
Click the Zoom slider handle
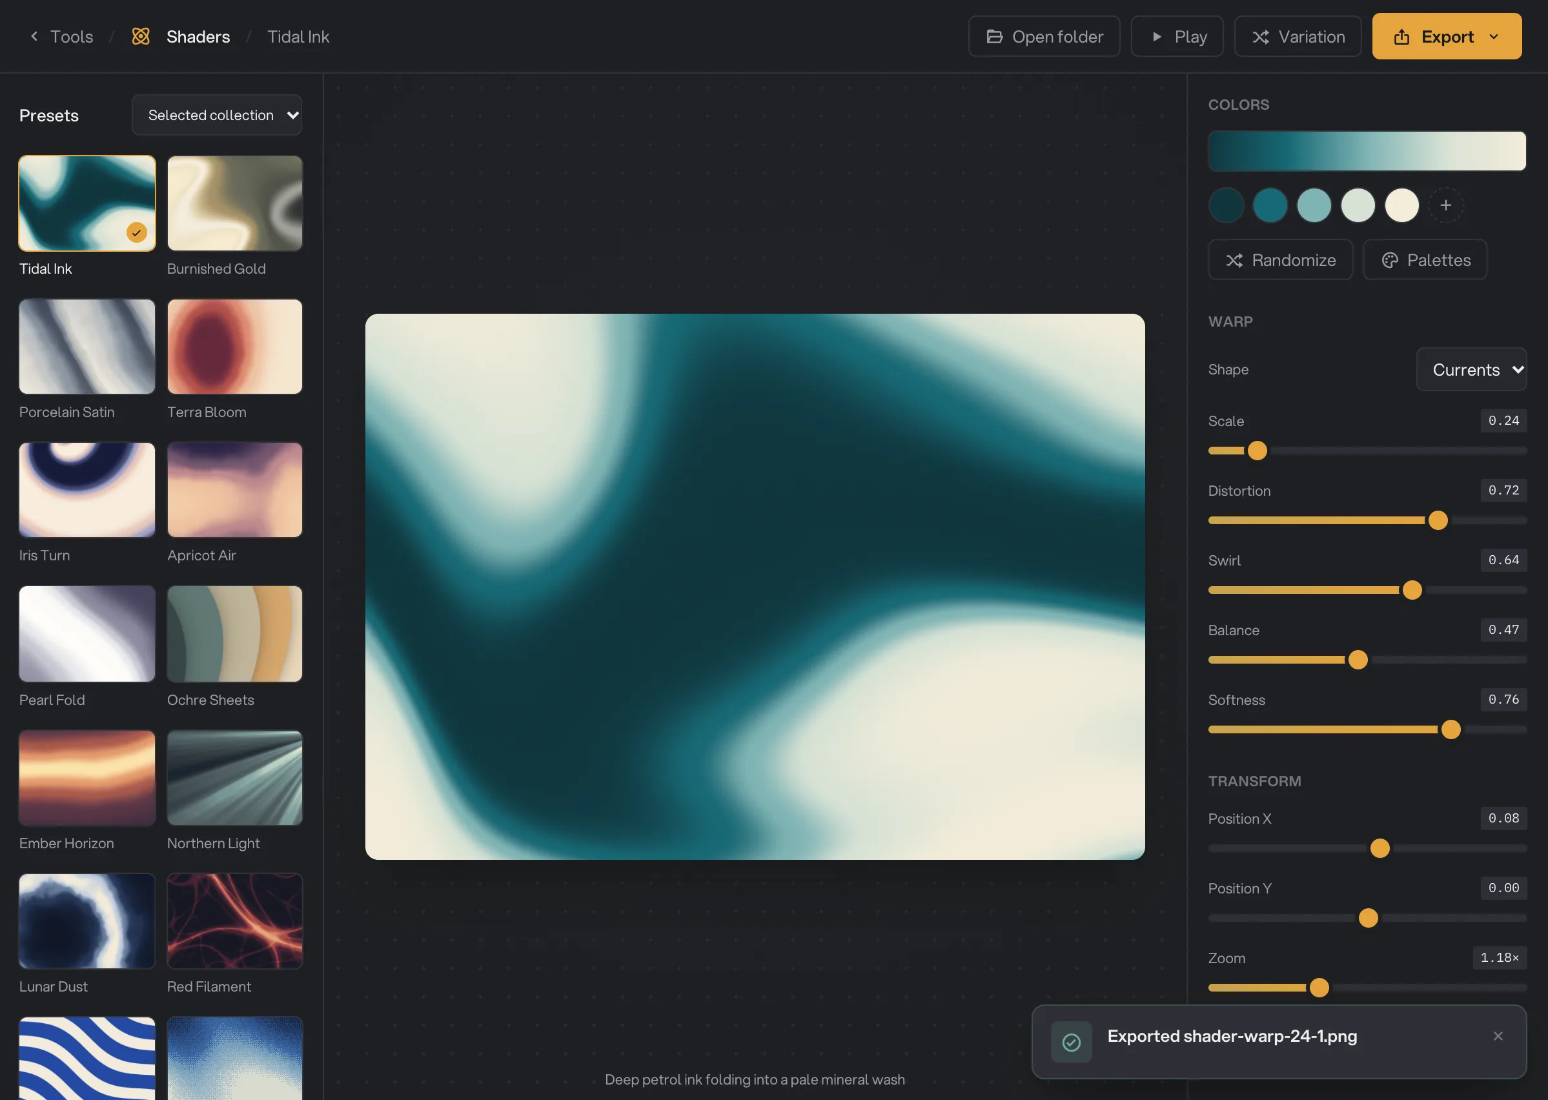1318,988
